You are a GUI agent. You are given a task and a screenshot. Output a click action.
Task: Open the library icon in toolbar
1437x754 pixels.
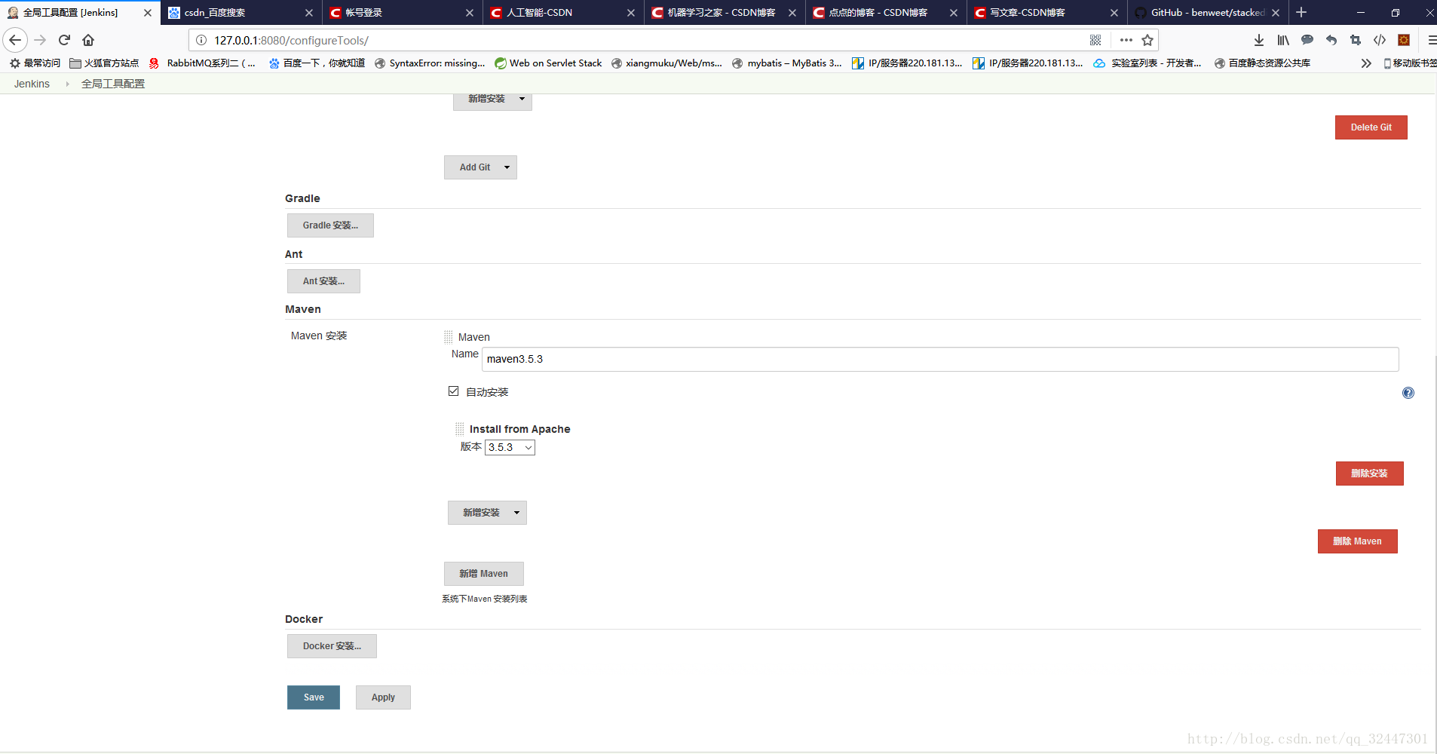(x=1283, y=40)
